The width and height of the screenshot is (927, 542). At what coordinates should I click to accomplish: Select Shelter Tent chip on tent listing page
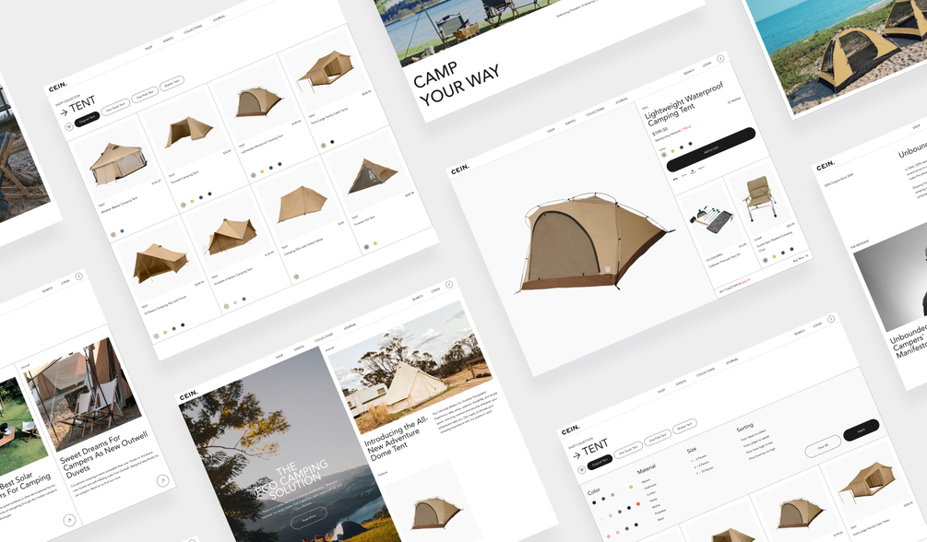coord(172,82)
